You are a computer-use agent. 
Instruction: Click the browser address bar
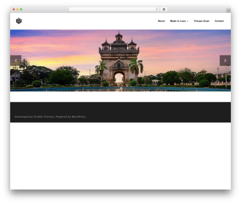click(114, 9)
